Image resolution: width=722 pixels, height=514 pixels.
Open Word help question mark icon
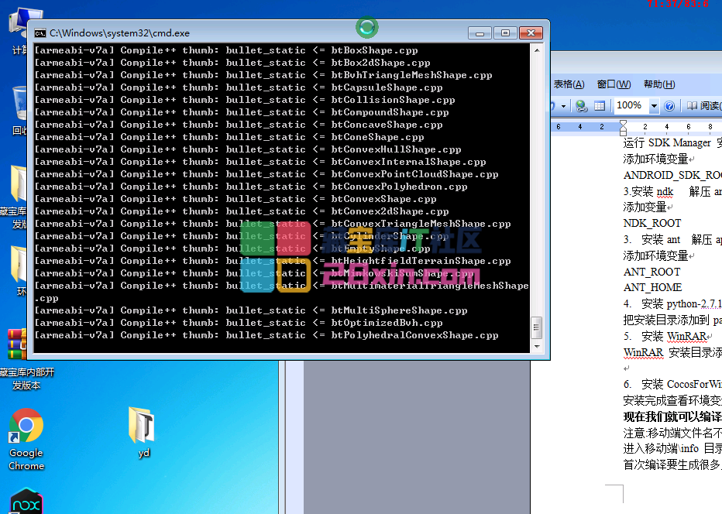click(x=669, y=106)
